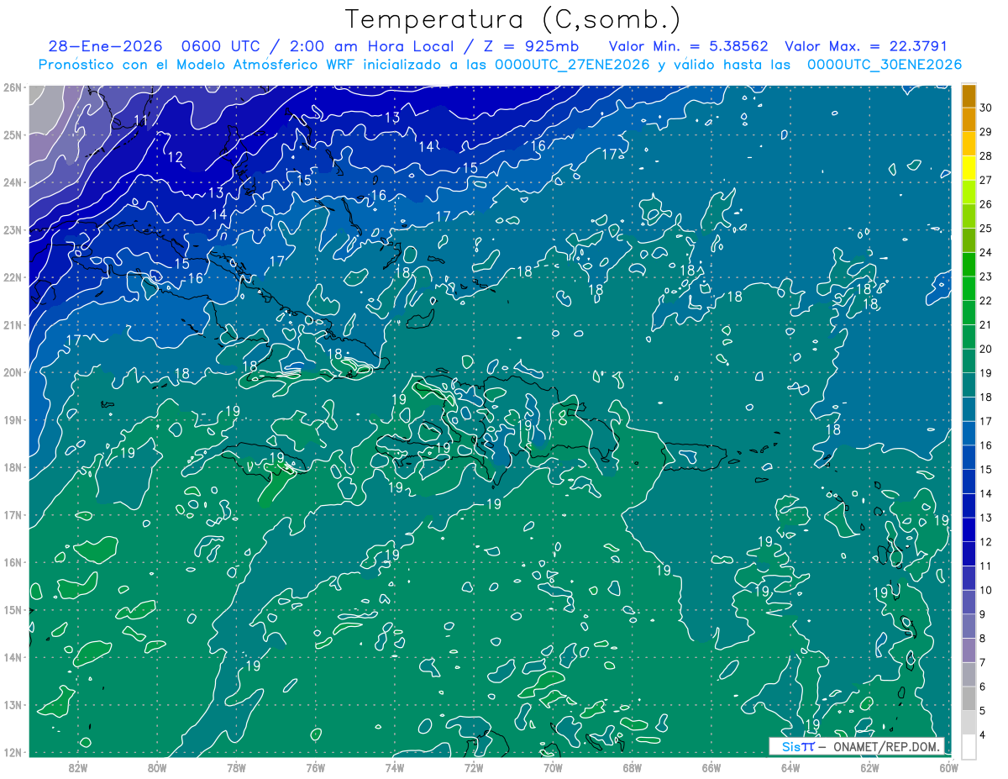This screenshot has height=779, width=1008.
Task: Click the latitude axis label '18N'
Action: tap(13, 467)
